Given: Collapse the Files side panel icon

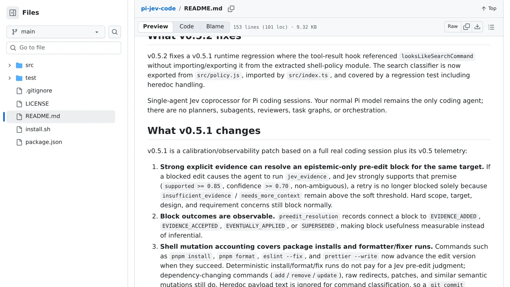Looking at the screenshot, I should coord(13,13).
